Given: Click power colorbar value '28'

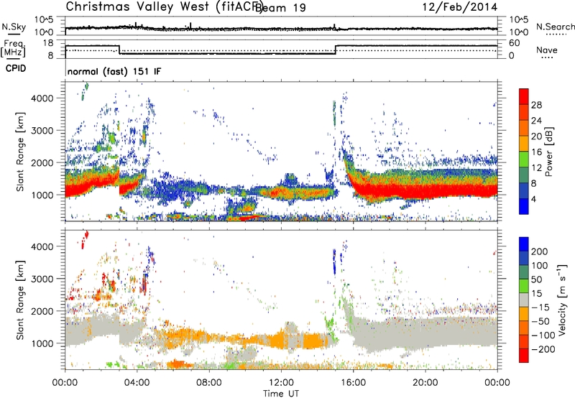Looking at the screenshot, I should point(536,105).
